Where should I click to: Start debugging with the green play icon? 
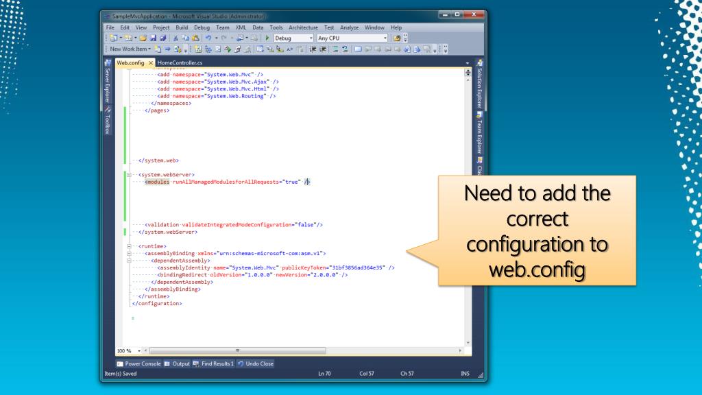pyautogui.click(x=267, y=38)
